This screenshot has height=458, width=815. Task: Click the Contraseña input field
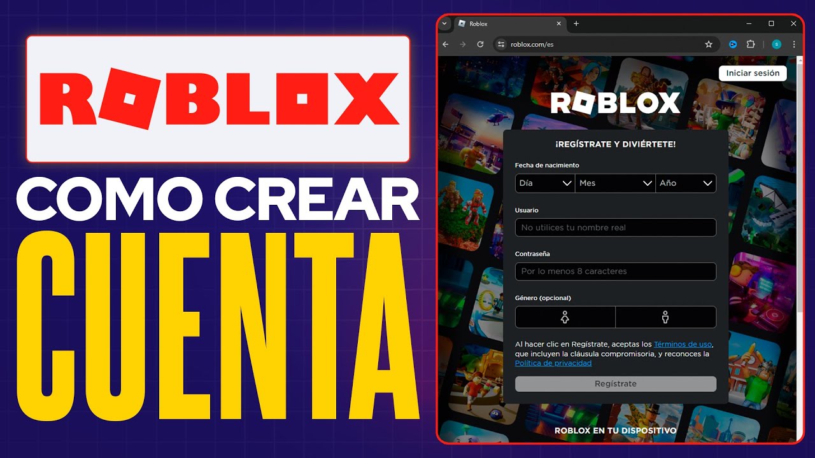point(616,271)
